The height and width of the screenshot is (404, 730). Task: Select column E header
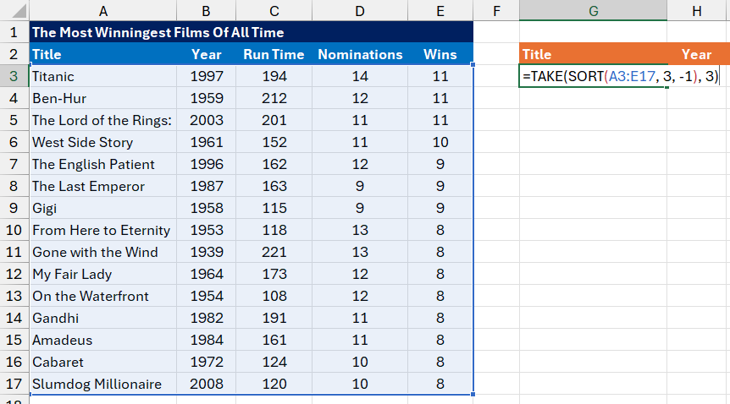pyautogui.click(x=440, y=11)
